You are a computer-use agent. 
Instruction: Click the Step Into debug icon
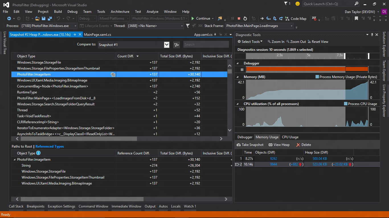tap(268, 18)
